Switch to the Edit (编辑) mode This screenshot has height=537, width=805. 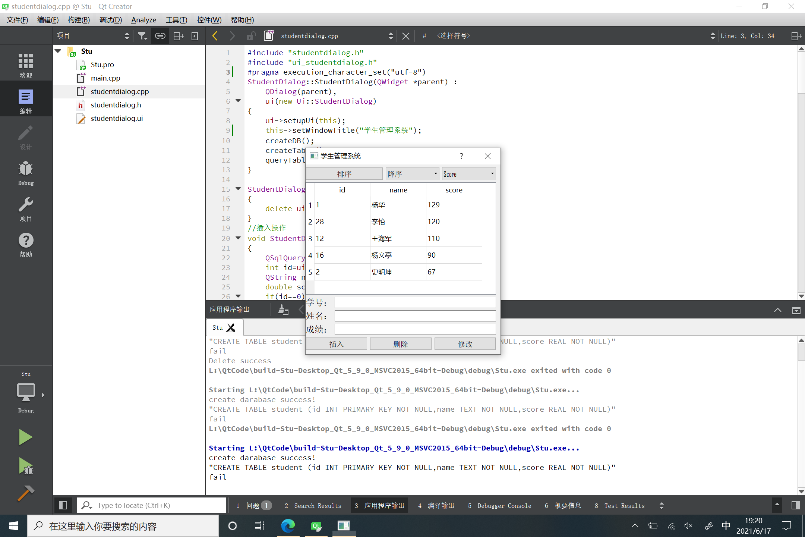click(26, 101)
